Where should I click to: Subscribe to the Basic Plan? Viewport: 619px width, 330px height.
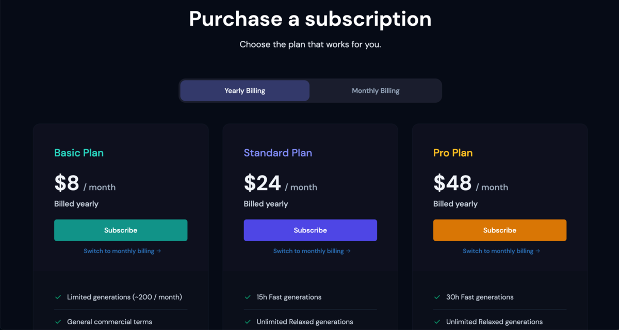coord(121,230)
